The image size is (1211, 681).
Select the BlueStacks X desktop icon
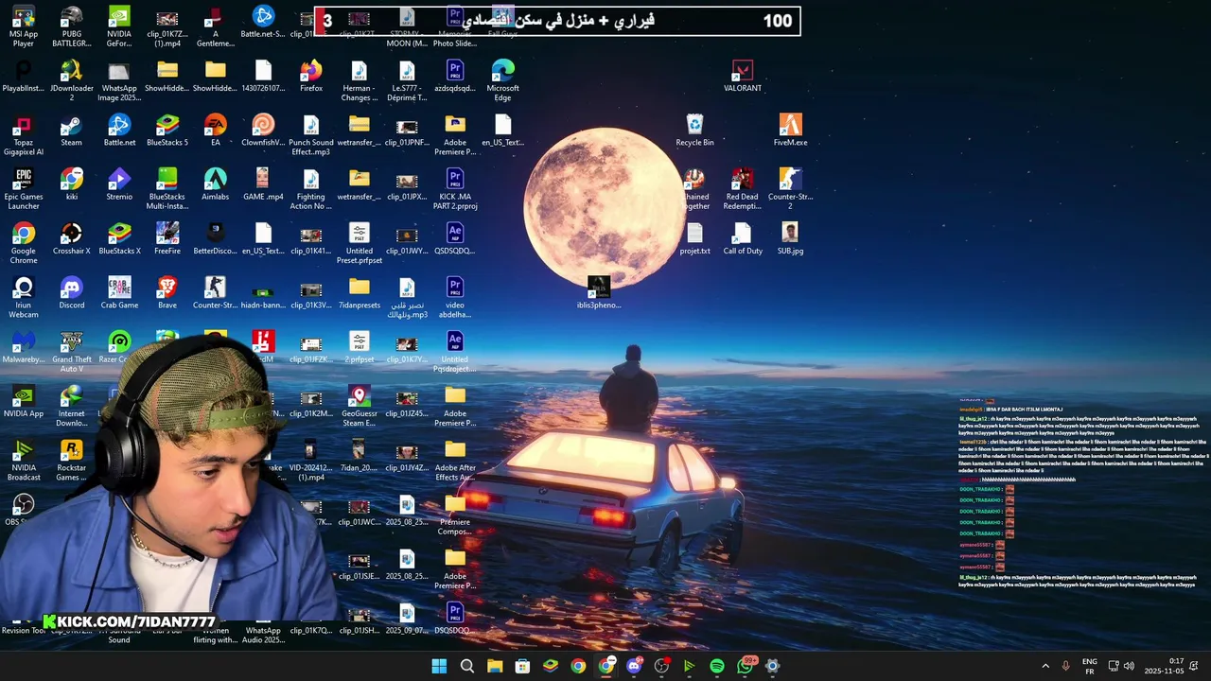[x=119, y=238]
